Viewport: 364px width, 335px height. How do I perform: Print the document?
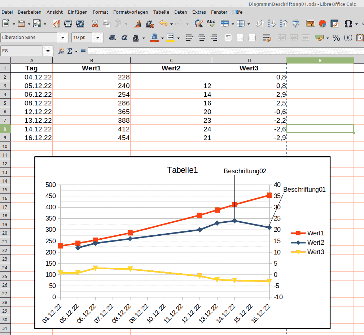pos(68,23)
